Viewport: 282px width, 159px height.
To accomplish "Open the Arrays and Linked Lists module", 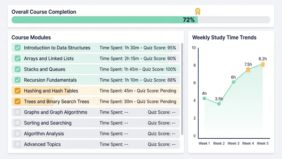I will pos(96,59).
